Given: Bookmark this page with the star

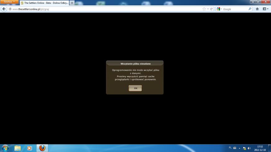Looking at the screenshot, I should click(204, 9).
